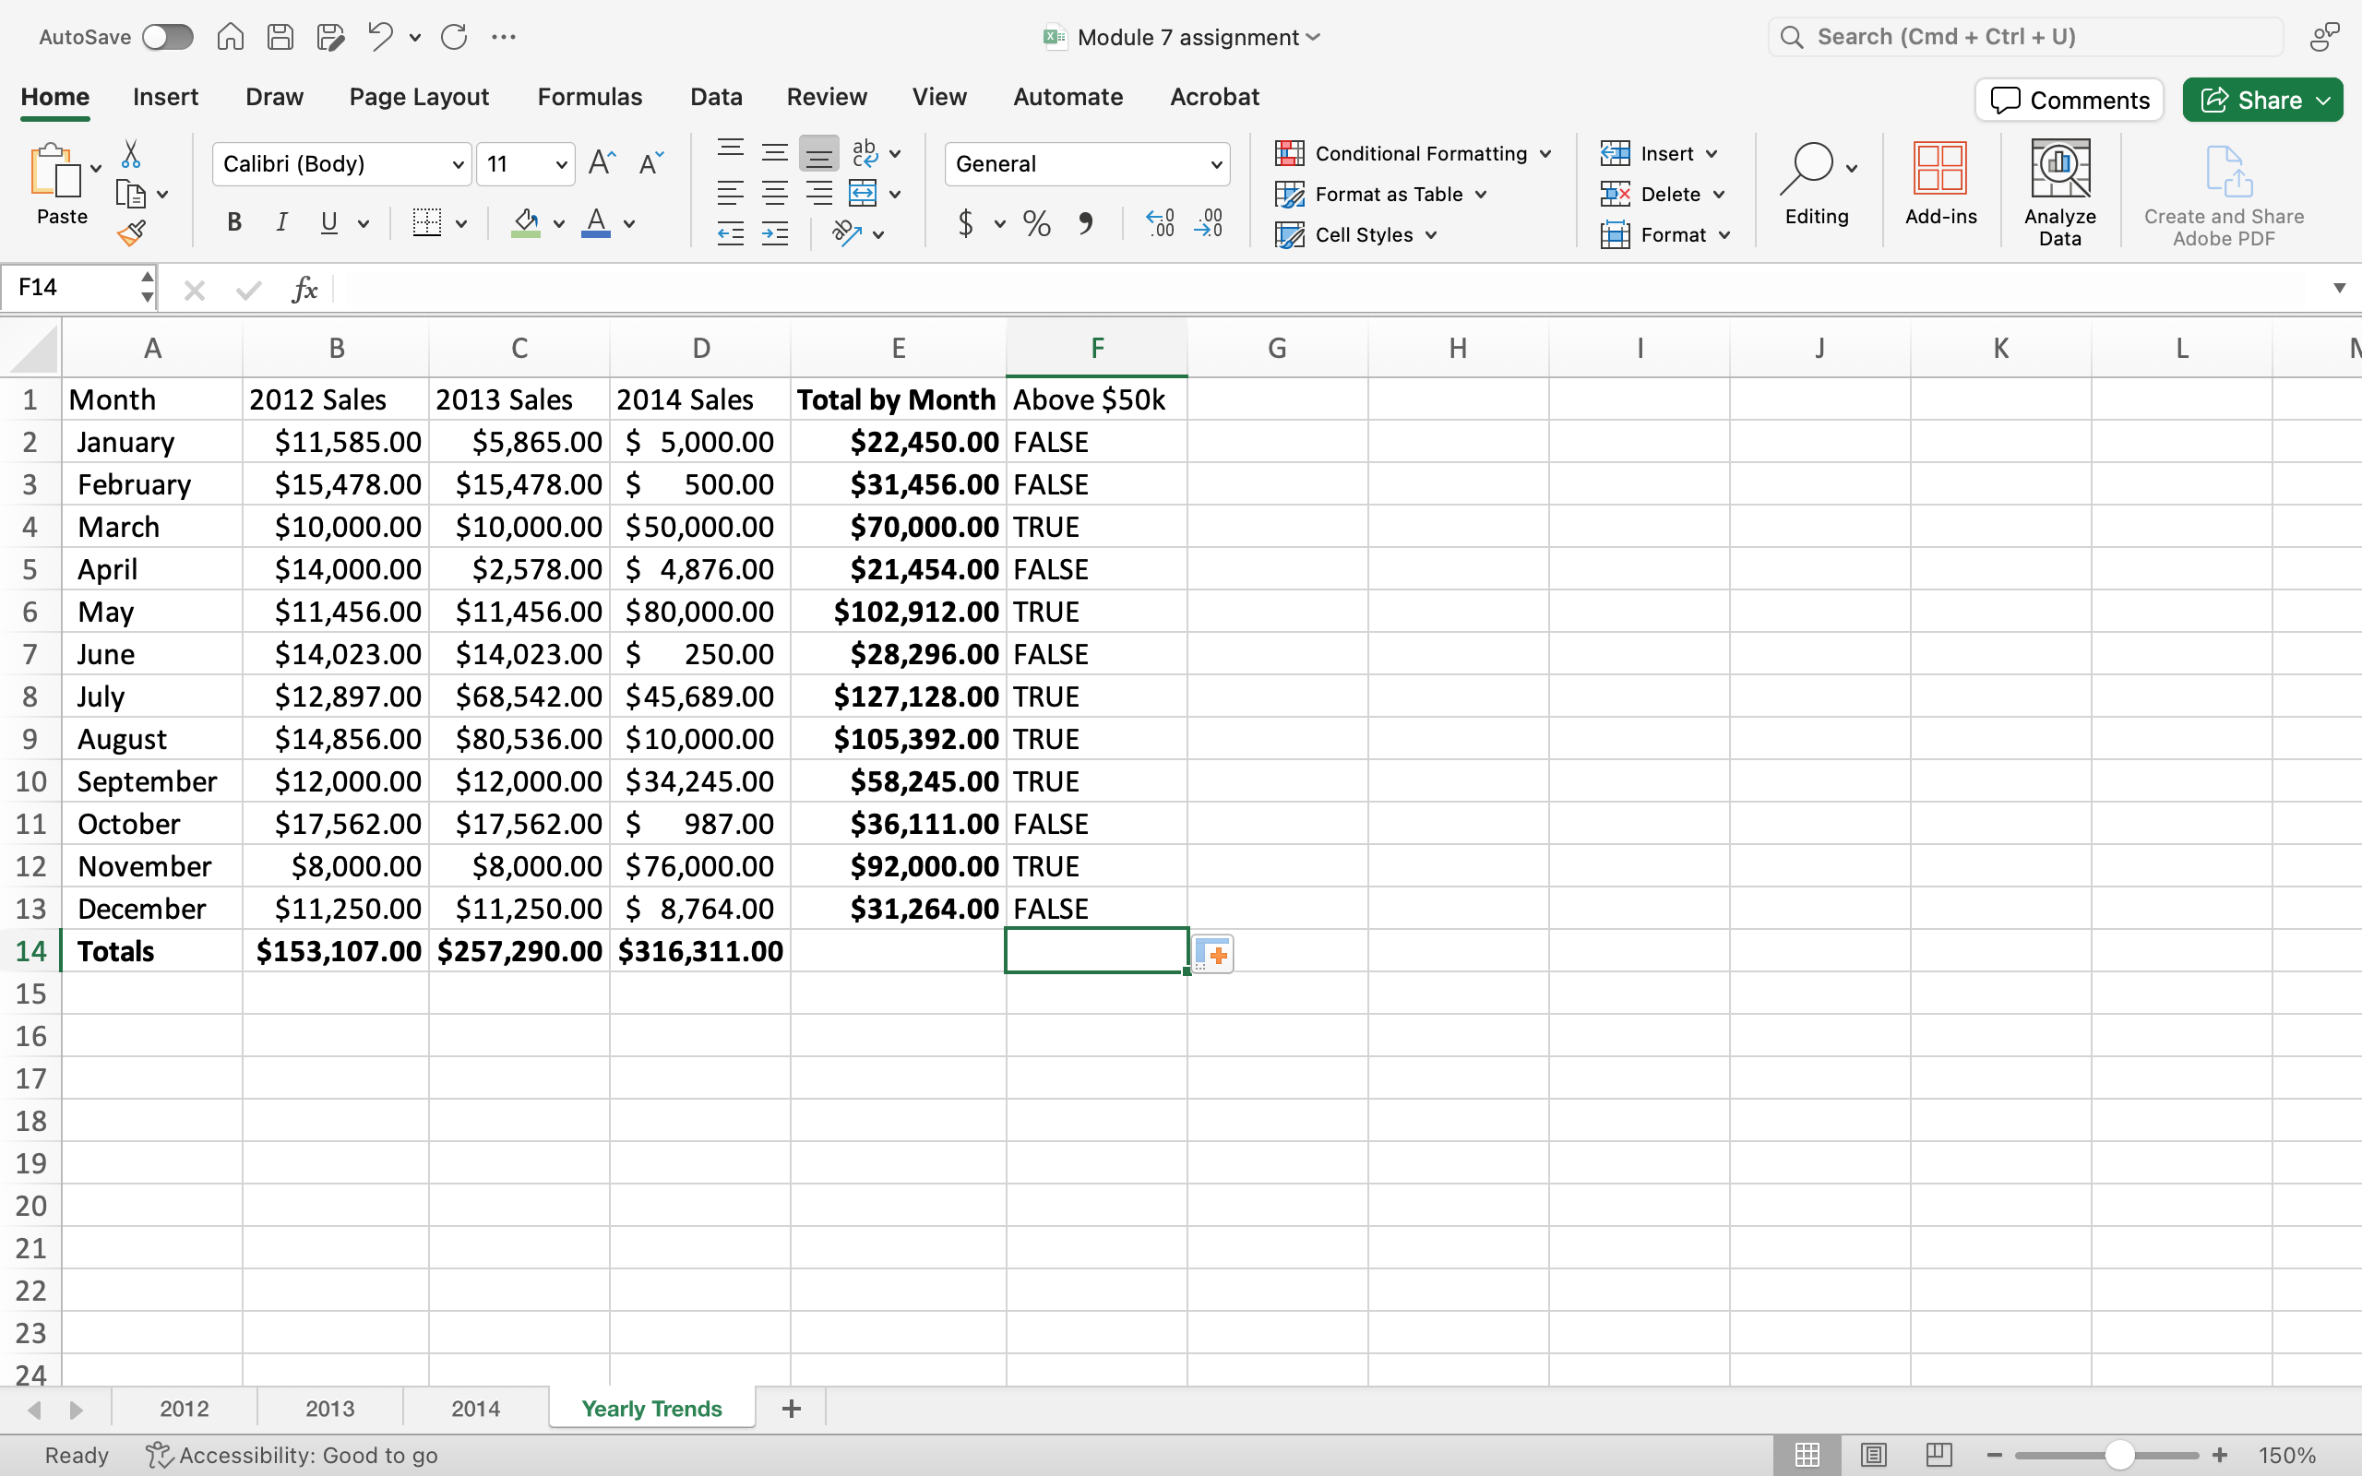Open Add-ins from the ribbon
The image size is (2362, 1476).
[1940, 184]
